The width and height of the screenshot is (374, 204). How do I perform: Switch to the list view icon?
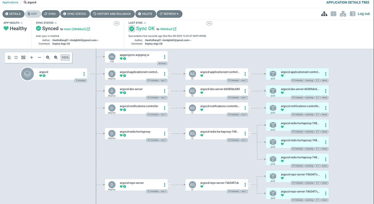(x=353, y=14)
